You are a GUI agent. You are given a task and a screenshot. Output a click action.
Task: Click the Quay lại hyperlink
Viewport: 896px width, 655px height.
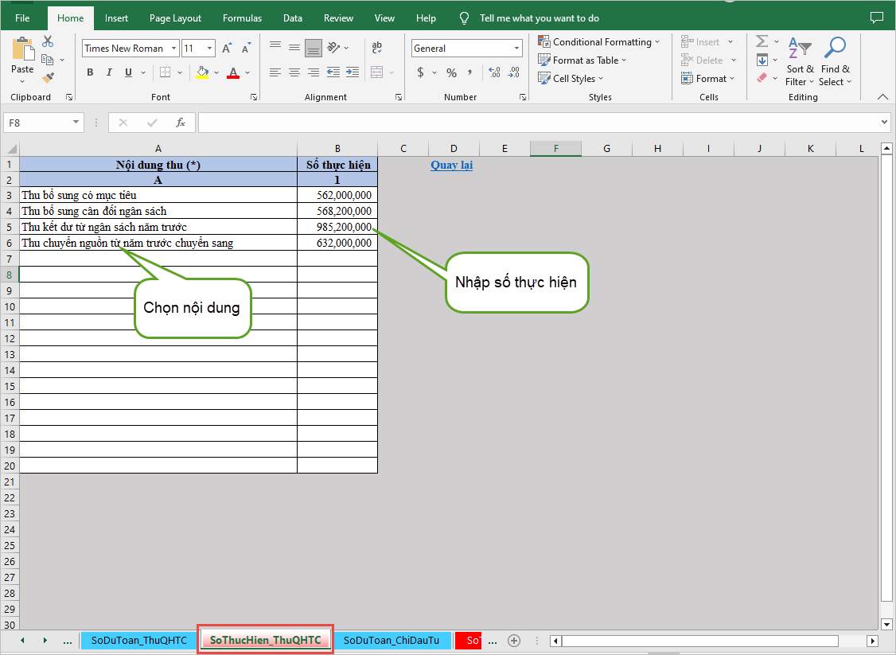(451, 166)
